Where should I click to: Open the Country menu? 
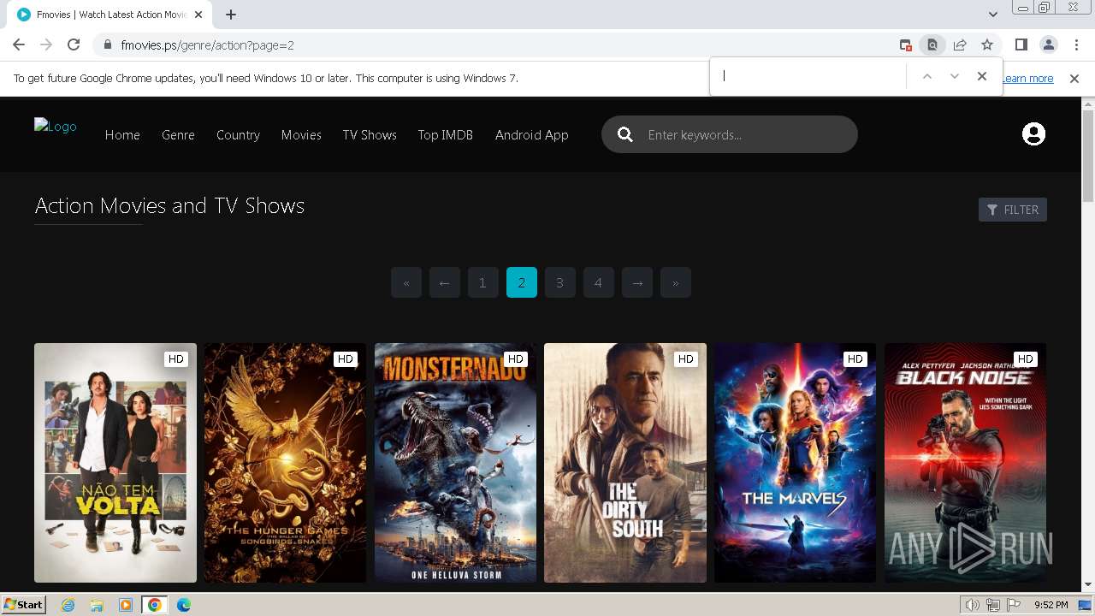pos(238,134)
